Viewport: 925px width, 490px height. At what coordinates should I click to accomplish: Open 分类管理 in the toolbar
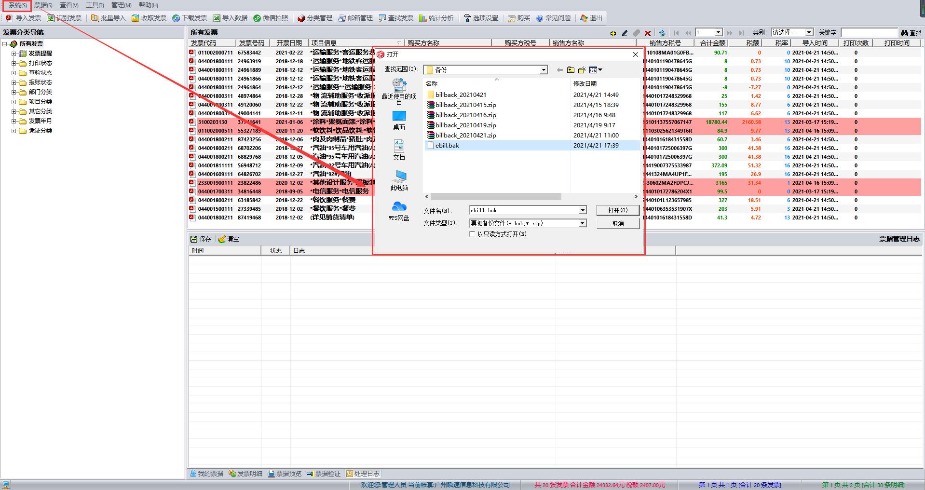point(301,18)
